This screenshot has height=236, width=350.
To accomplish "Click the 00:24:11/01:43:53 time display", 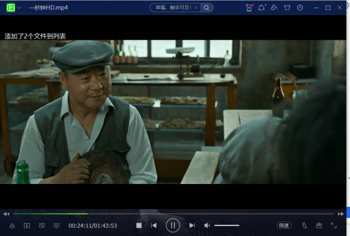I will 93,225.
